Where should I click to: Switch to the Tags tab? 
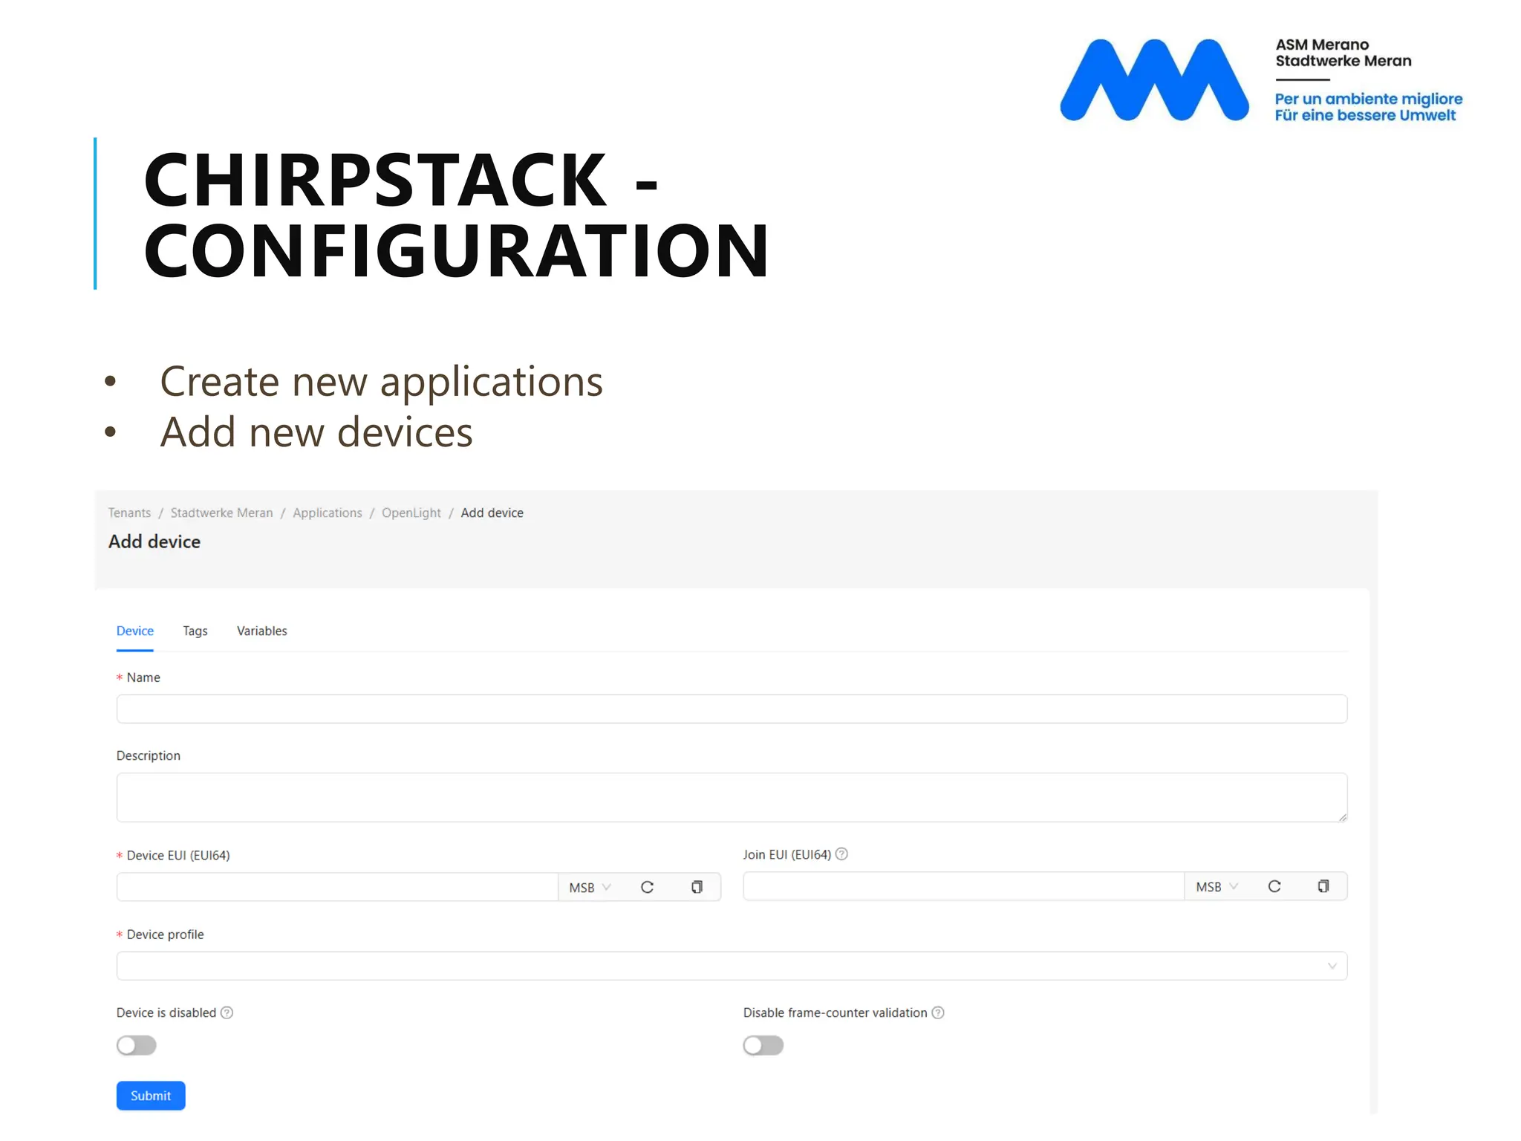tap(195, 631)
